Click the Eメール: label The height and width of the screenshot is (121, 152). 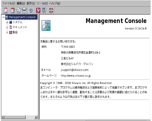pos(46,70)
